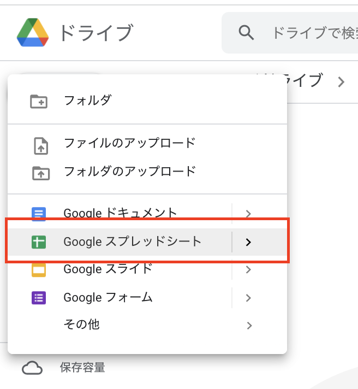
Task: Click the ドライブで検索 search field
Action: pyautogui.click(x=290, y=32)
